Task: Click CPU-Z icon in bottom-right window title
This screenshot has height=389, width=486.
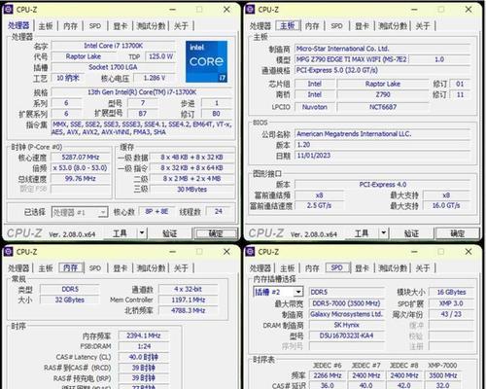Action: pyautogui.click(x=250, y=252)
